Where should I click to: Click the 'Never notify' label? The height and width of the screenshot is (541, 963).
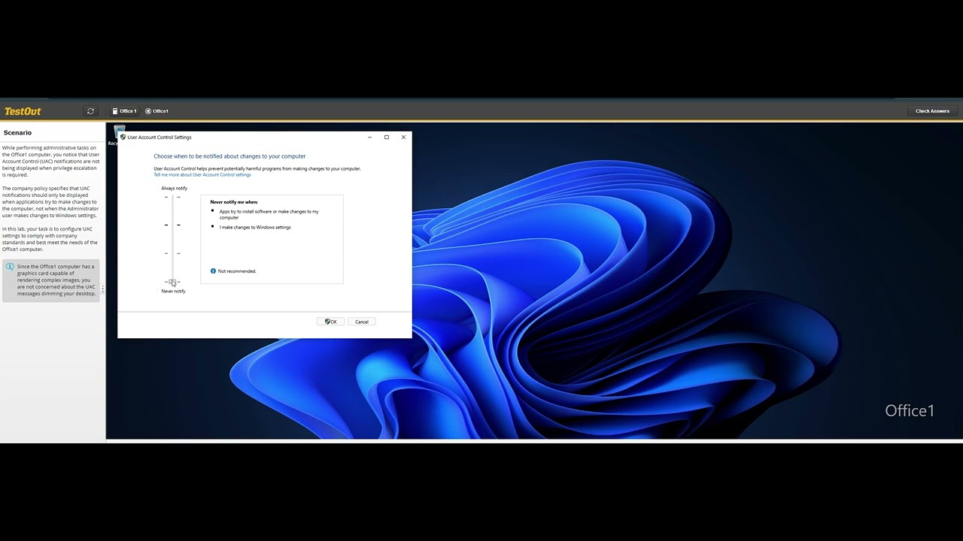tap(173, 291)
